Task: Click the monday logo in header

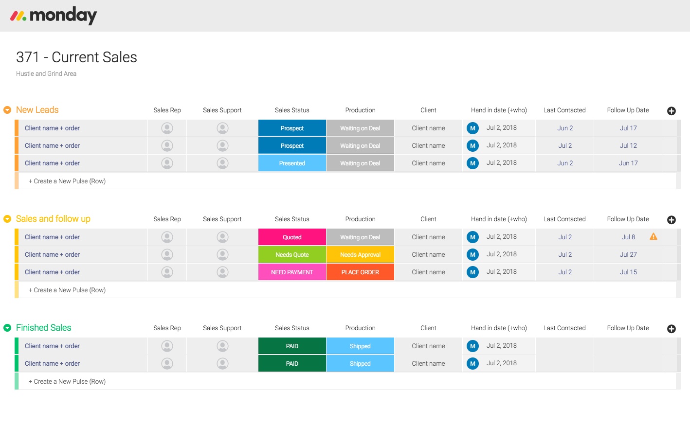Action: [x=54, y=16]
